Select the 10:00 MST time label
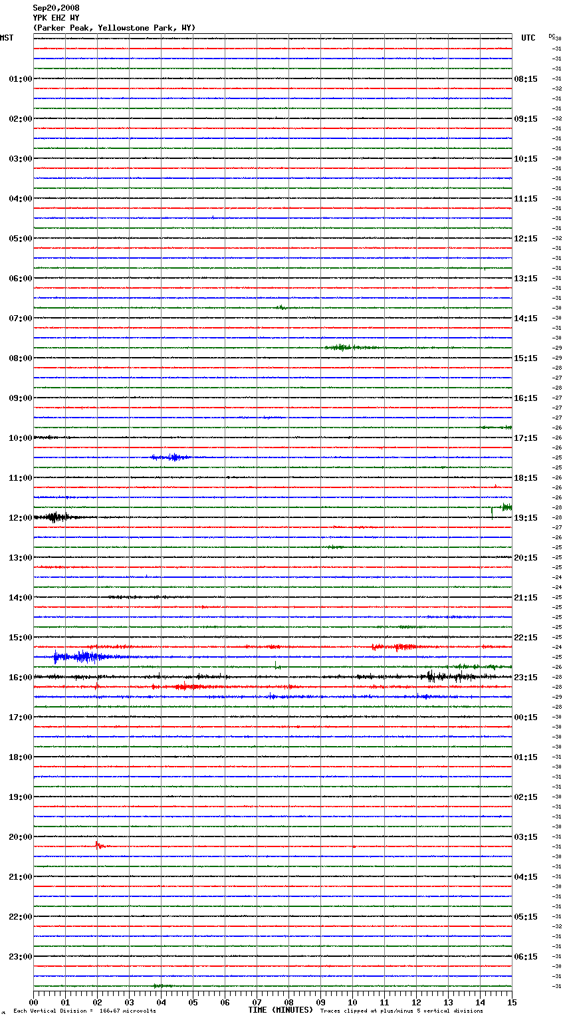This screenshot has width=565, height=1020. (x=20, y=438)
